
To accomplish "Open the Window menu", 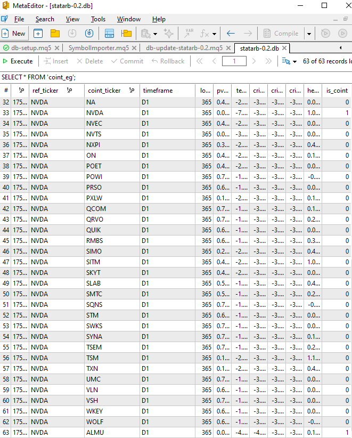I will [x=129, y=19].
